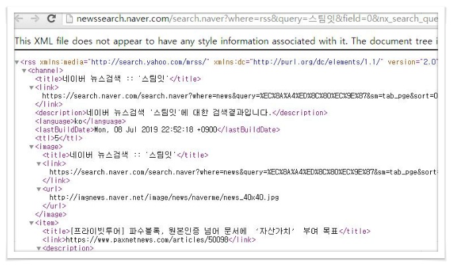
Task: Select the channel title '네이버 뉴스검색 :: 스팀잇' text
Action: [115, 79]
